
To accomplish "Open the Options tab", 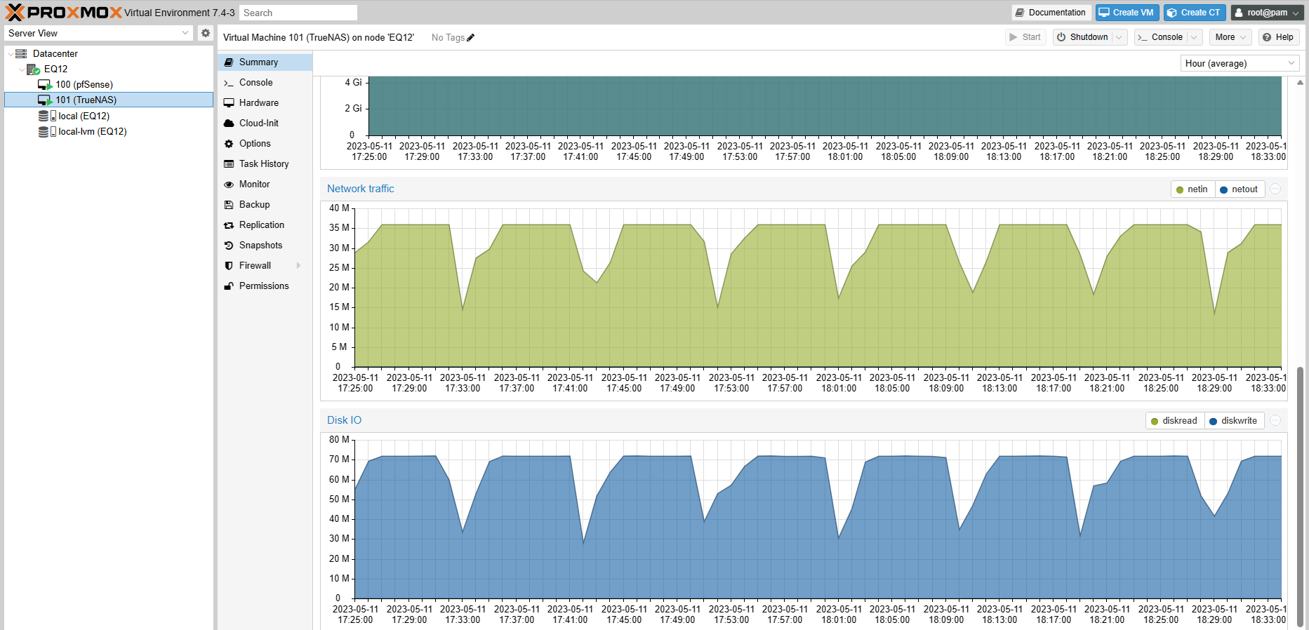I will (265, 144).
